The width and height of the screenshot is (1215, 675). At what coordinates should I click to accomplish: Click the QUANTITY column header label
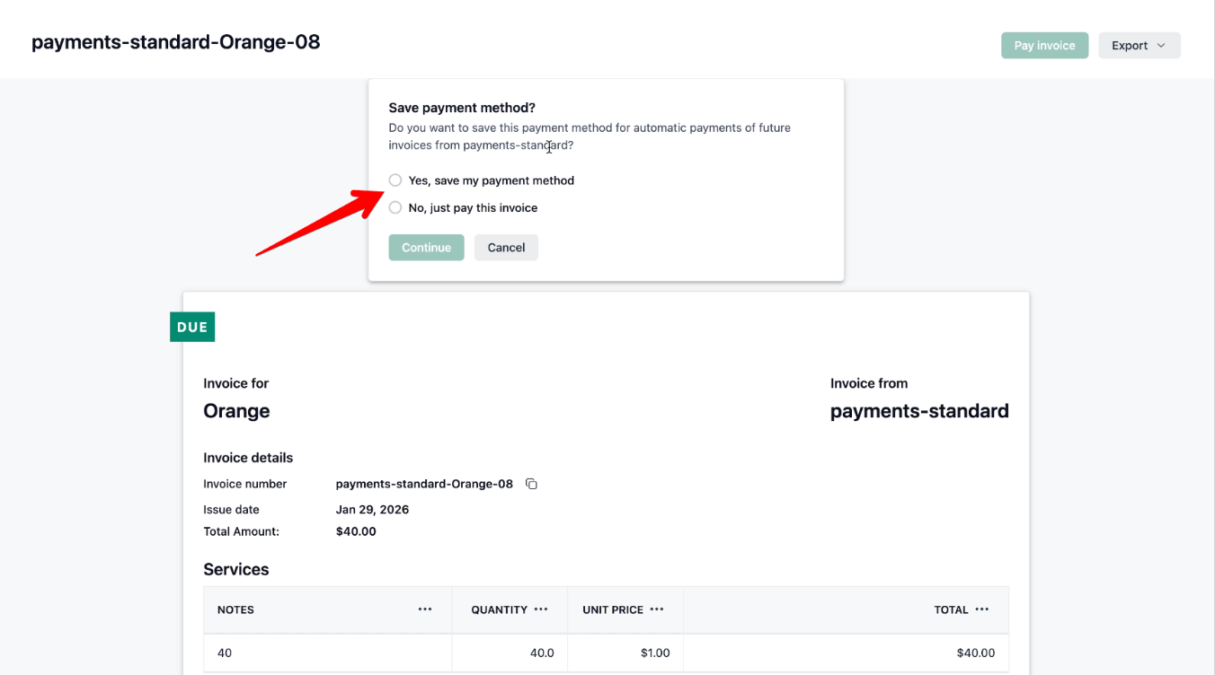(x=499, y=609)
